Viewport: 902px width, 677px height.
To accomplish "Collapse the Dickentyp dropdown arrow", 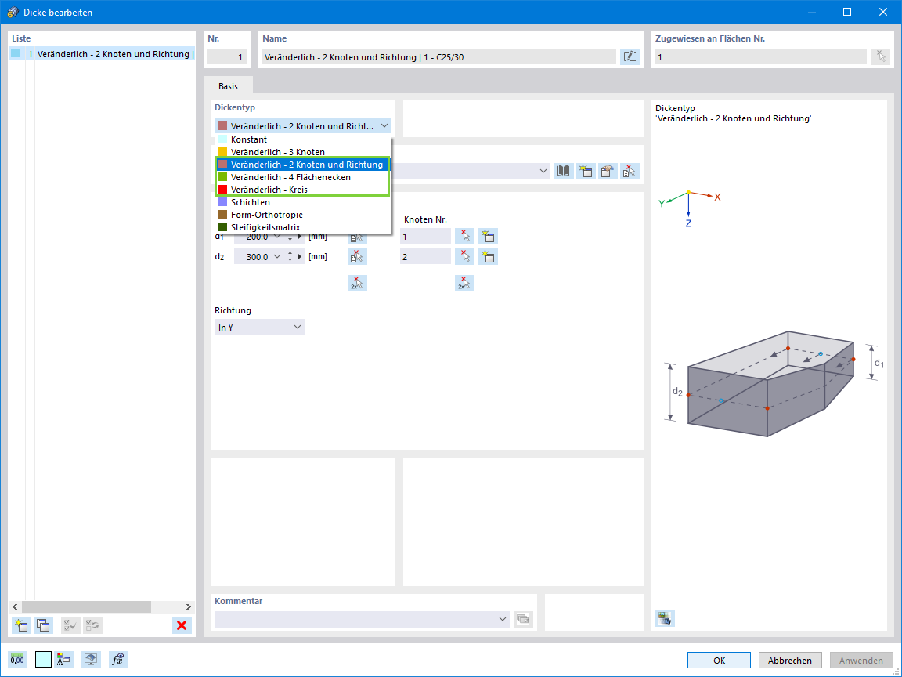I will [x=384, y=126].
